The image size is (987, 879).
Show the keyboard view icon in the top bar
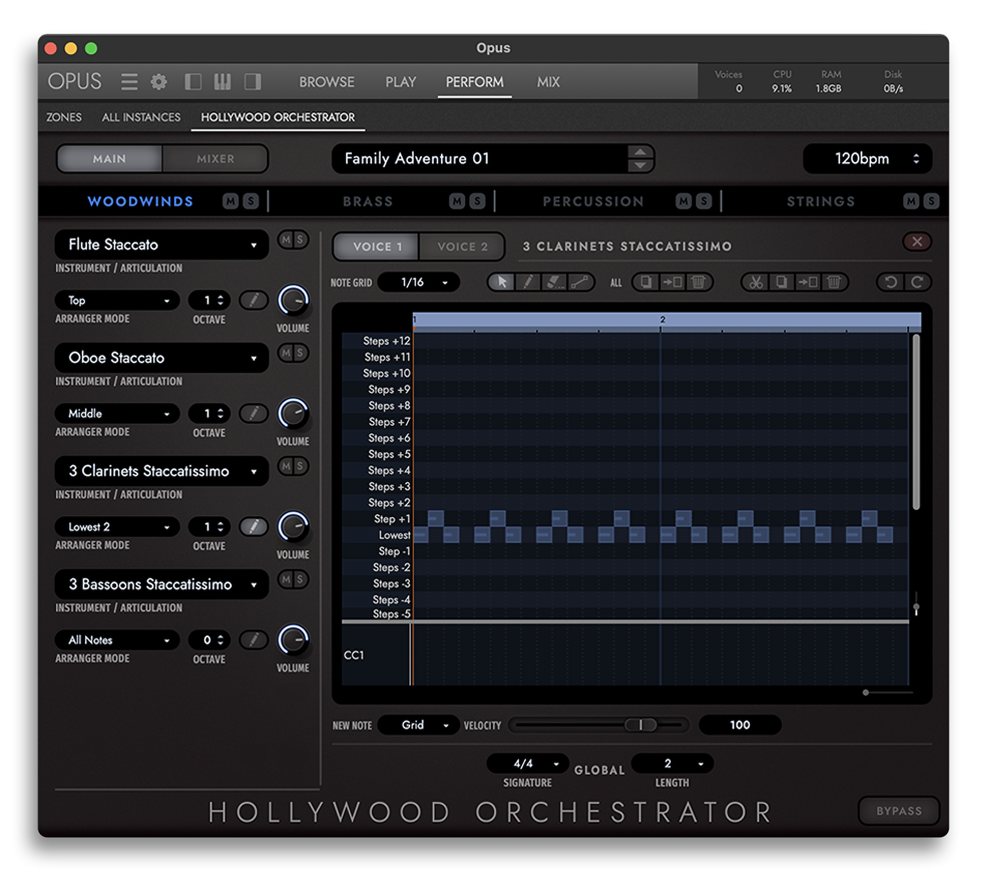point(222,81)
